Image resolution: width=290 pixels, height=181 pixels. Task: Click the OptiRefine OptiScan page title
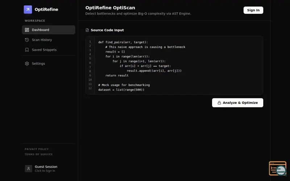tap(110, 8)
